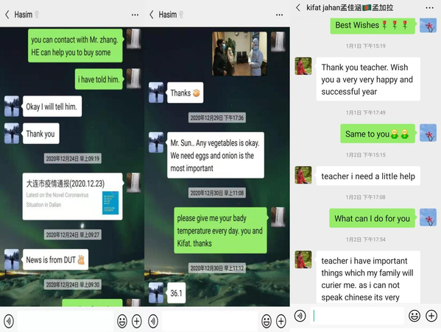Tap Hasim's avatar next to 'Thanks' message
441x332 pixels.
pyautogui.click(x=156, y=93)
